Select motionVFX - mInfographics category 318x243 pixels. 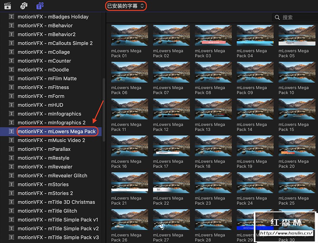[x=51, y=114]
